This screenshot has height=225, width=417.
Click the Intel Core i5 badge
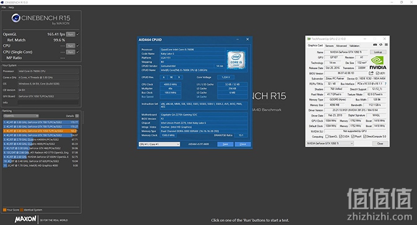pos(236,60)
